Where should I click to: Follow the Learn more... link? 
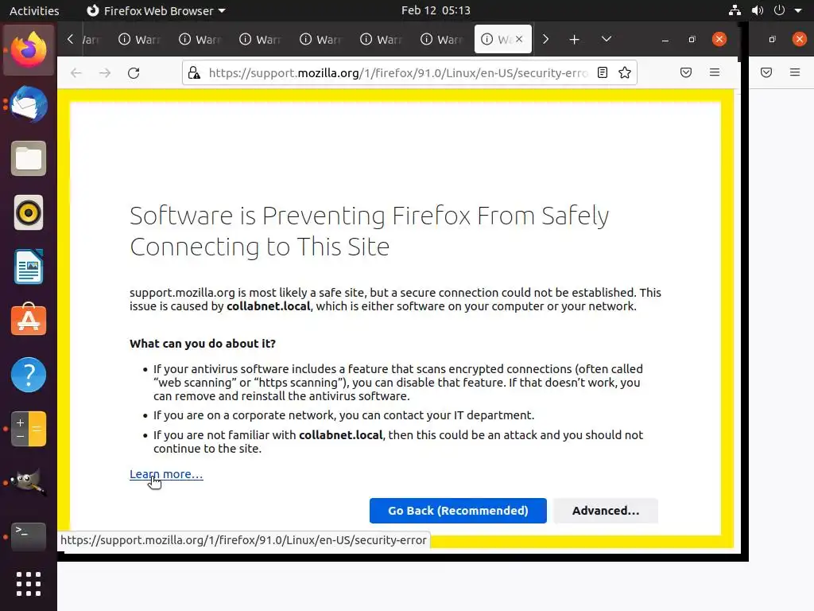166,474
